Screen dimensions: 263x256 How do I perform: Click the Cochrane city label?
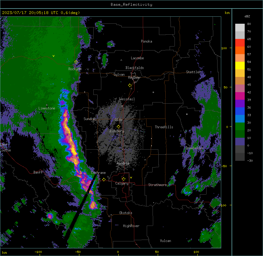[x=98, y=173]
